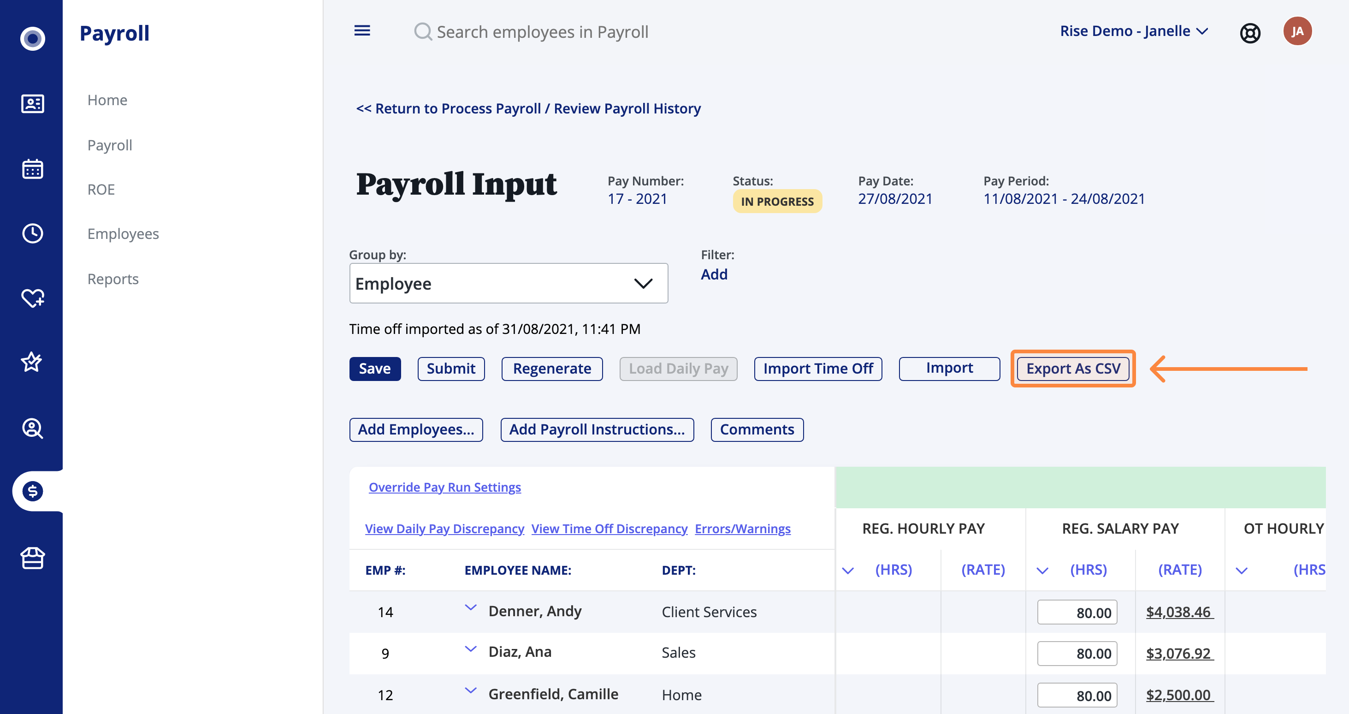The height and width of the screenshot is (714, 1349).
Task: Click the Import button
Action: coord(949,368)
